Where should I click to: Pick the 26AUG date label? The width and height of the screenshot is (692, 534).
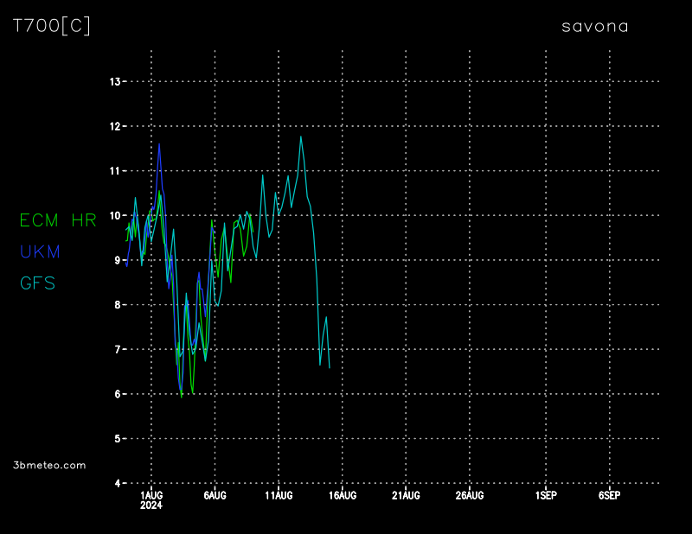[x=470, y=495]
